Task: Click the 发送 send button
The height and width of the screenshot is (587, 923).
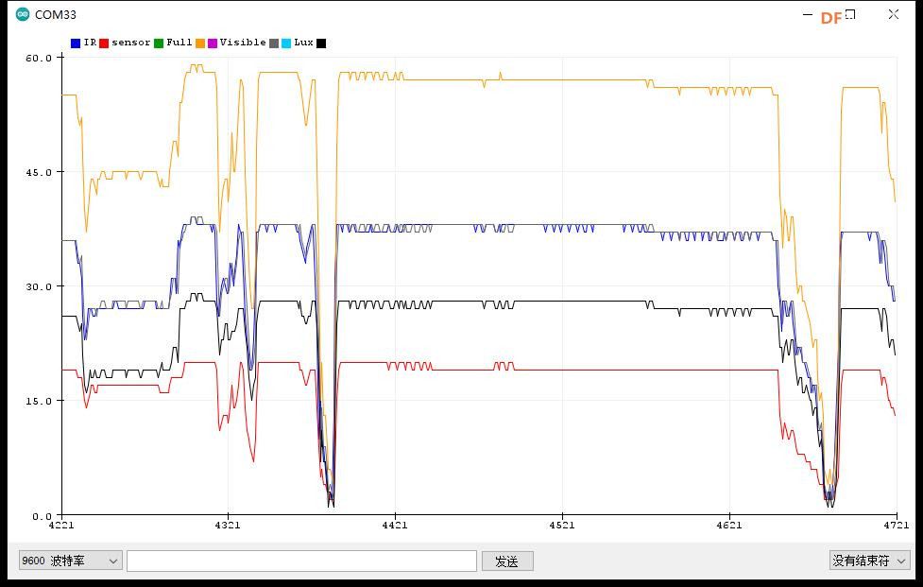Action: click(x=507, y=561)
